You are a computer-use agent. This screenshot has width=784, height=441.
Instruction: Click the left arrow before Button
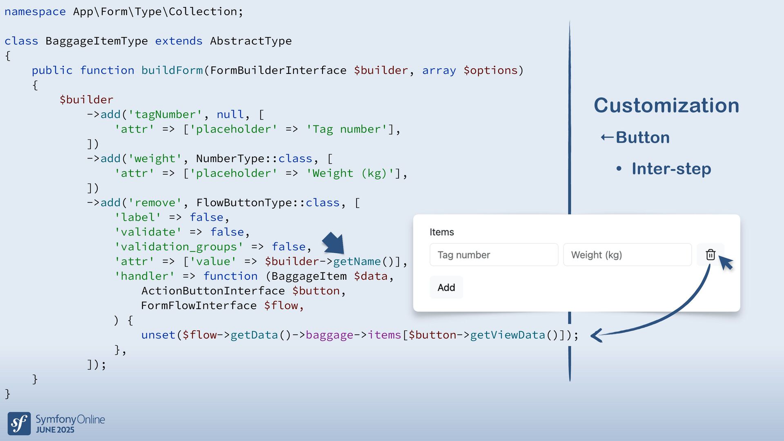pyautogui.click(x=607, y=138)
